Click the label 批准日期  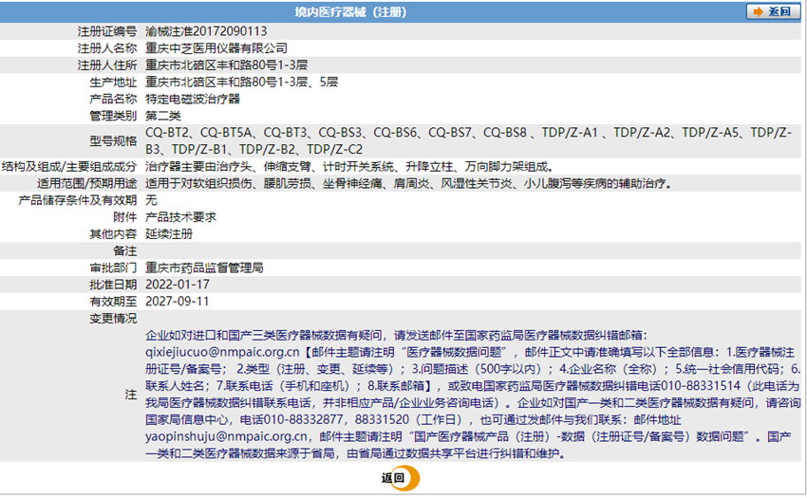(113, 285)
